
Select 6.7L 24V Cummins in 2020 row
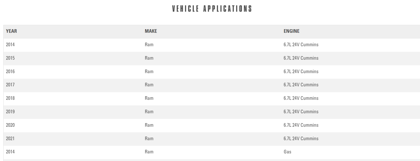tap(301, 125)
